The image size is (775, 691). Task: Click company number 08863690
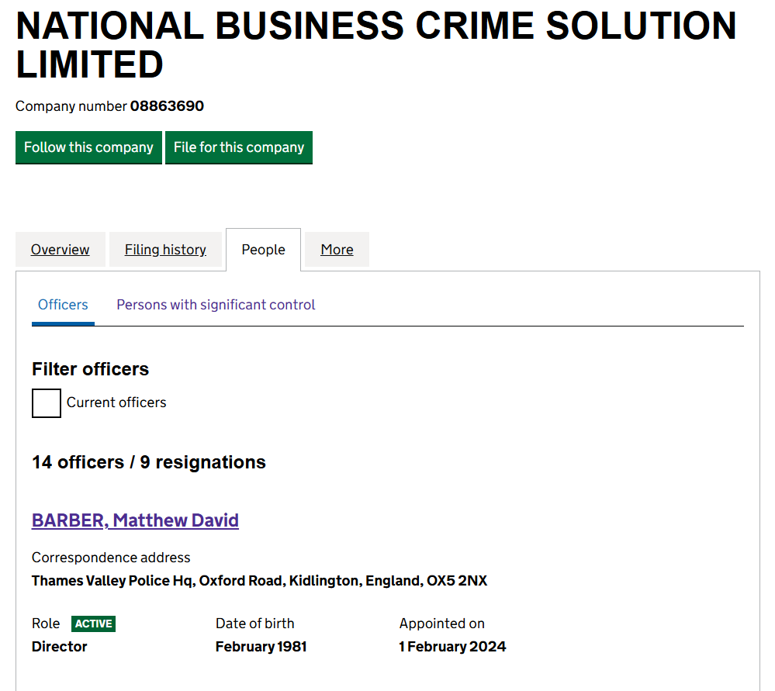click(x=167, y=106)
